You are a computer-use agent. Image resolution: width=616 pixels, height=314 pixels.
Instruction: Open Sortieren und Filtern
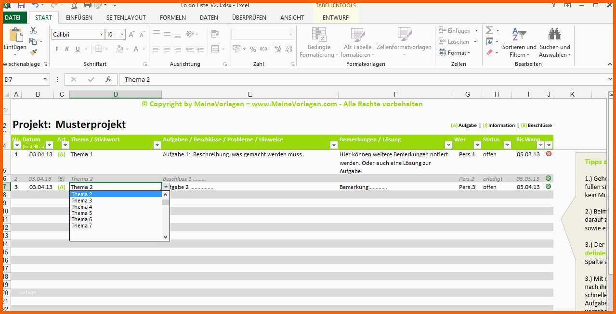519,42
